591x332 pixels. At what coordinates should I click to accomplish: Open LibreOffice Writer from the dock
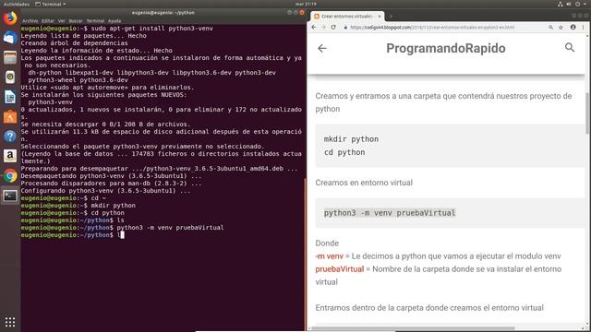click(10, 97)
